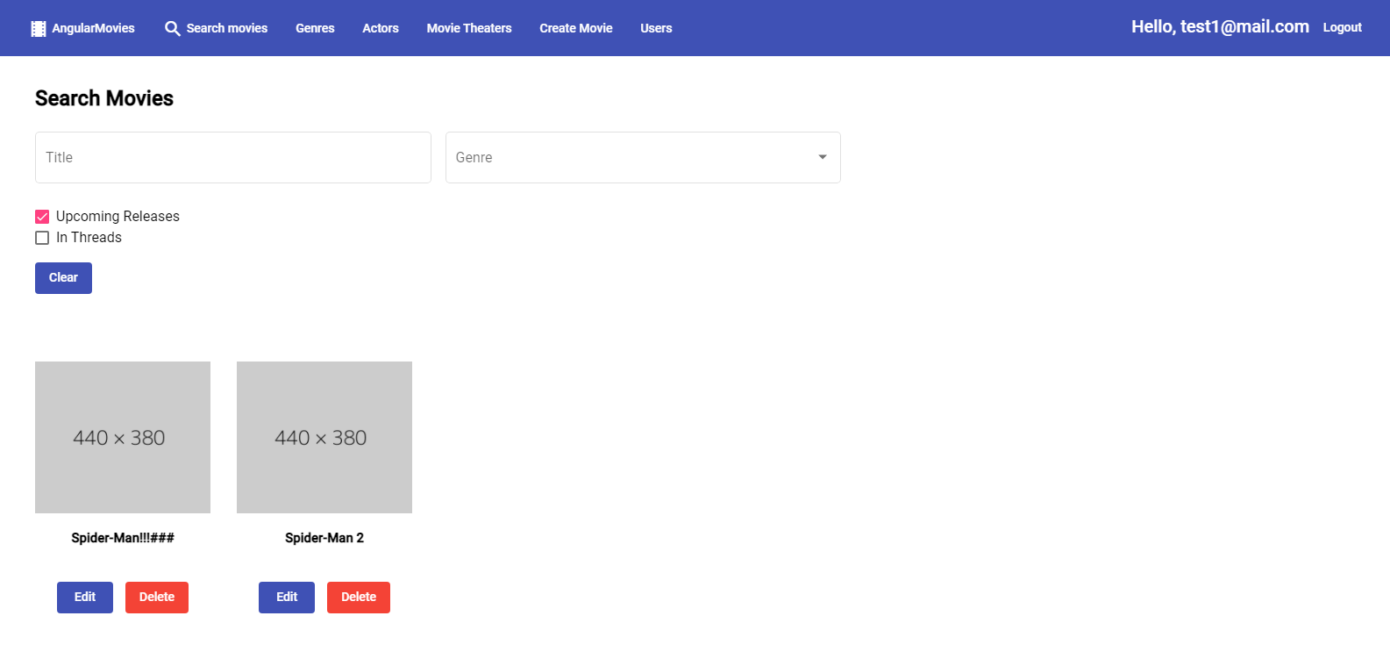The width and height of the screenshot is (1390, 666).
Task: Click the AngularMovies brand name
Action: coord(93,28)
